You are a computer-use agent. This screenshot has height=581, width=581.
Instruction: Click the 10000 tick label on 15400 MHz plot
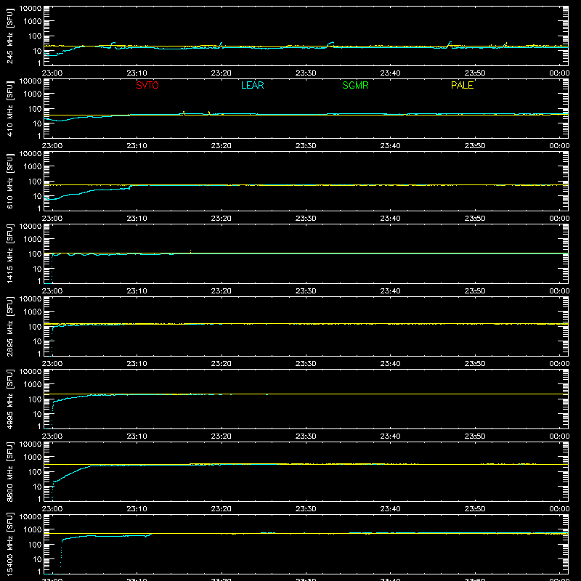(31, 517)
